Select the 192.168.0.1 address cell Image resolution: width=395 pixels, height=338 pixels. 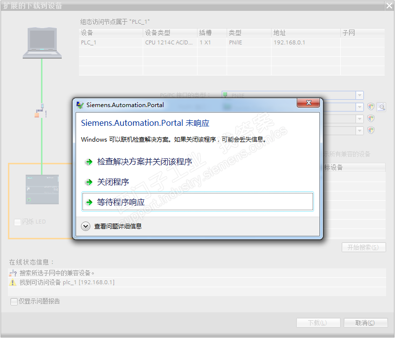(x=306, y=42)
